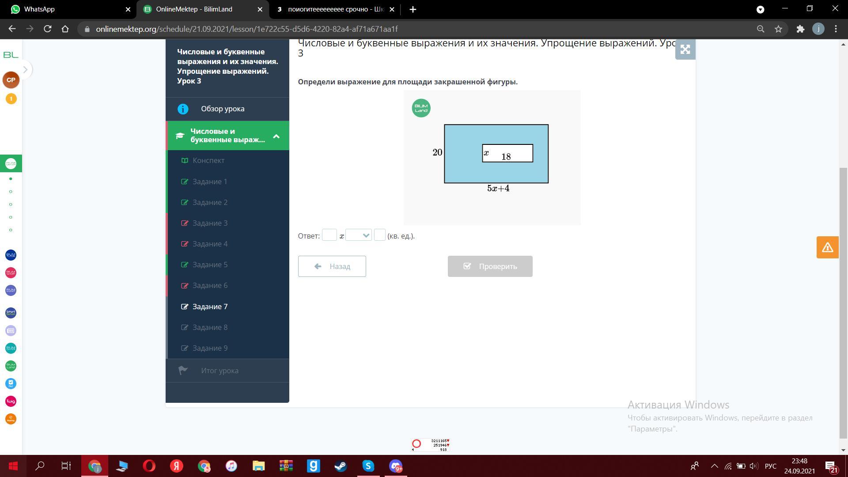The height and width of the screenshot is (477, 848).
Task: Open Конспект in lesson menu
Action: pos(208,160)
